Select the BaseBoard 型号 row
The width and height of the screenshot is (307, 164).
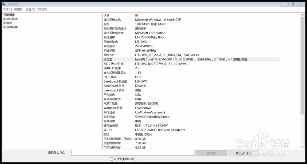(191, 86)
